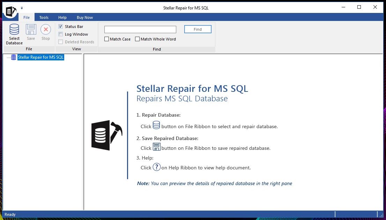
Task: Open the Help ribbon tab
Action: [x=62, y=17]
